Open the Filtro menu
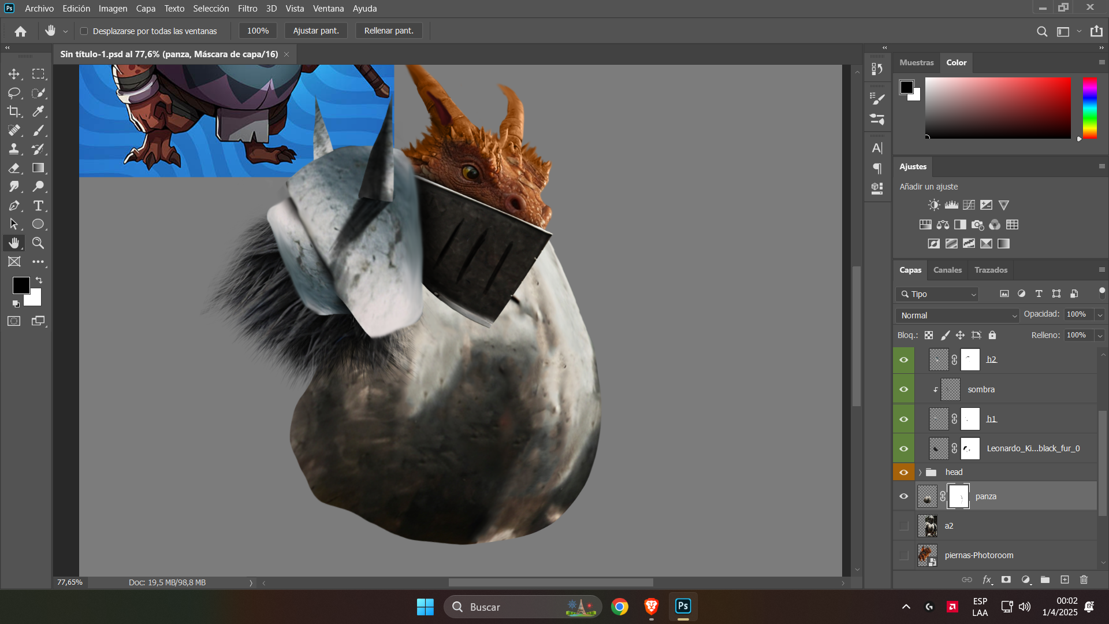The image size is (1109, 624). [247, 9]
